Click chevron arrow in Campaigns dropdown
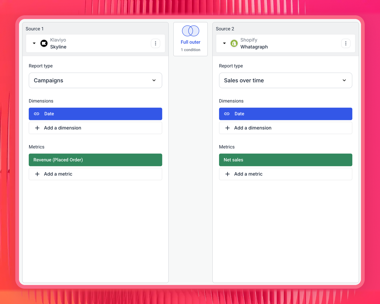This screenshot has width=380, height=304. [154, 80]
